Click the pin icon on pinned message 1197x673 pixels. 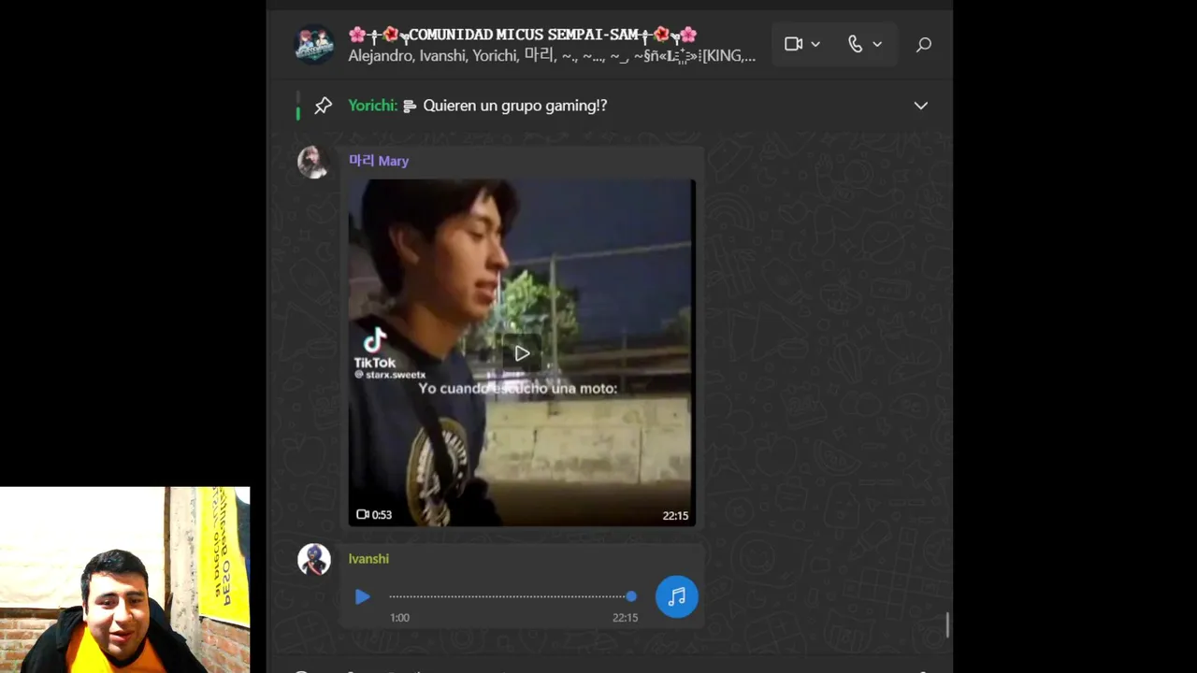tap(323, 106)
